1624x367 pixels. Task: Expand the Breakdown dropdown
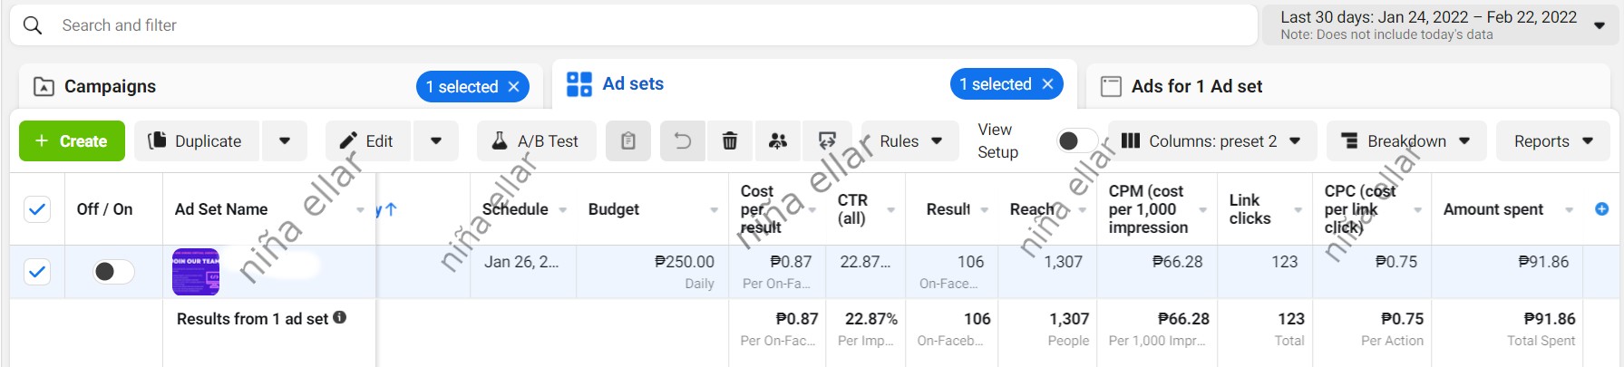[1405, 141]
